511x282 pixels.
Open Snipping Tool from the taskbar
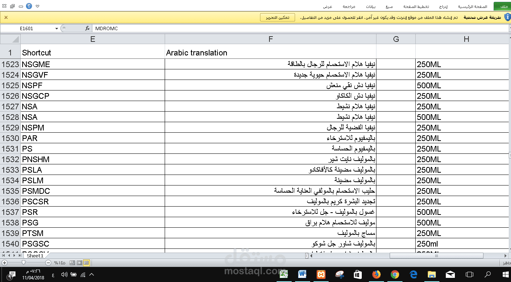click(x=340, y=274)
